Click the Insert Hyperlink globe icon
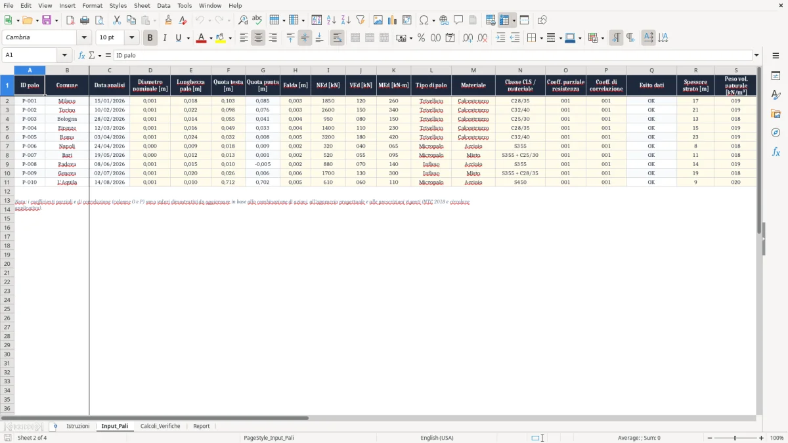 pyautogui.click(x=444, y=20)
